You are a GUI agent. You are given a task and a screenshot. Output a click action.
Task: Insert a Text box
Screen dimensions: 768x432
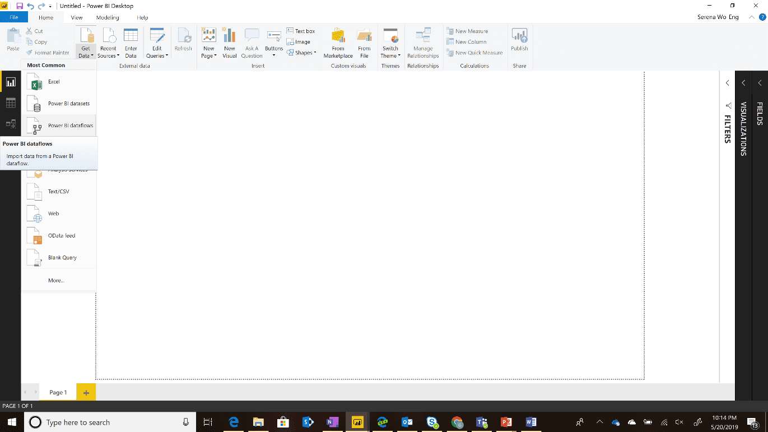pos(301,31)
